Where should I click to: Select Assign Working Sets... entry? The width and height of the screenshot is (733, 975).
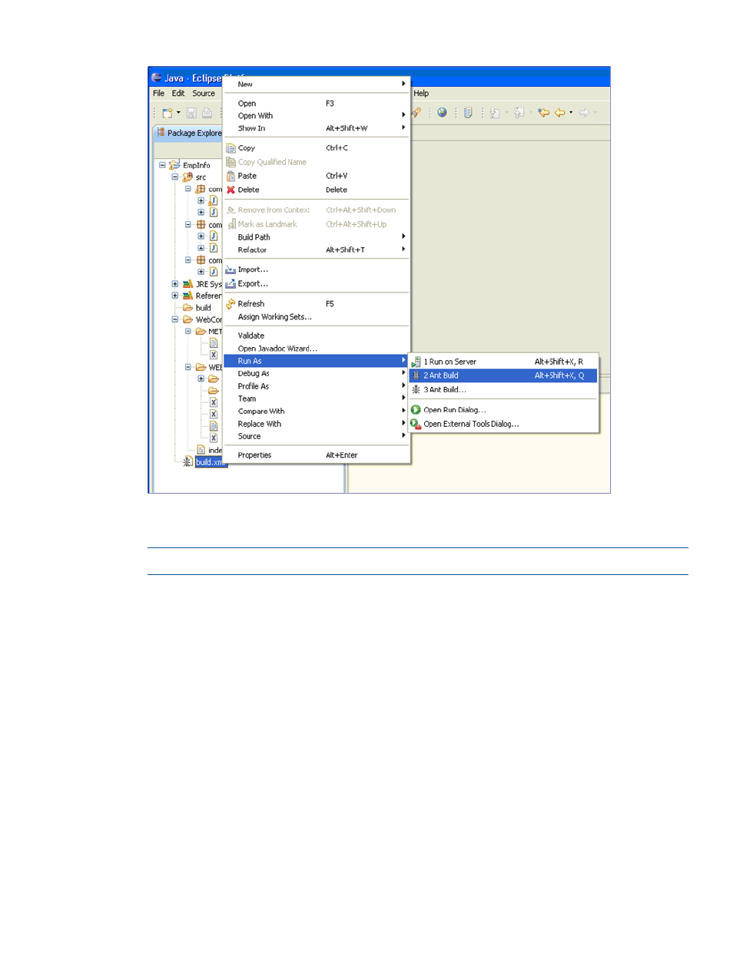317,317
